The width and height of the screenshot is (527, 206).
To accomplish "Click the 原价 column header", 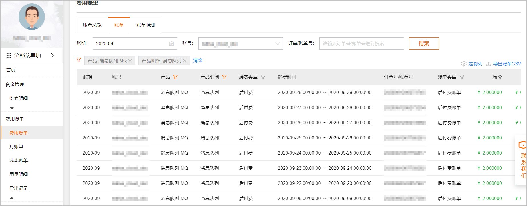I will coord(497,77).
